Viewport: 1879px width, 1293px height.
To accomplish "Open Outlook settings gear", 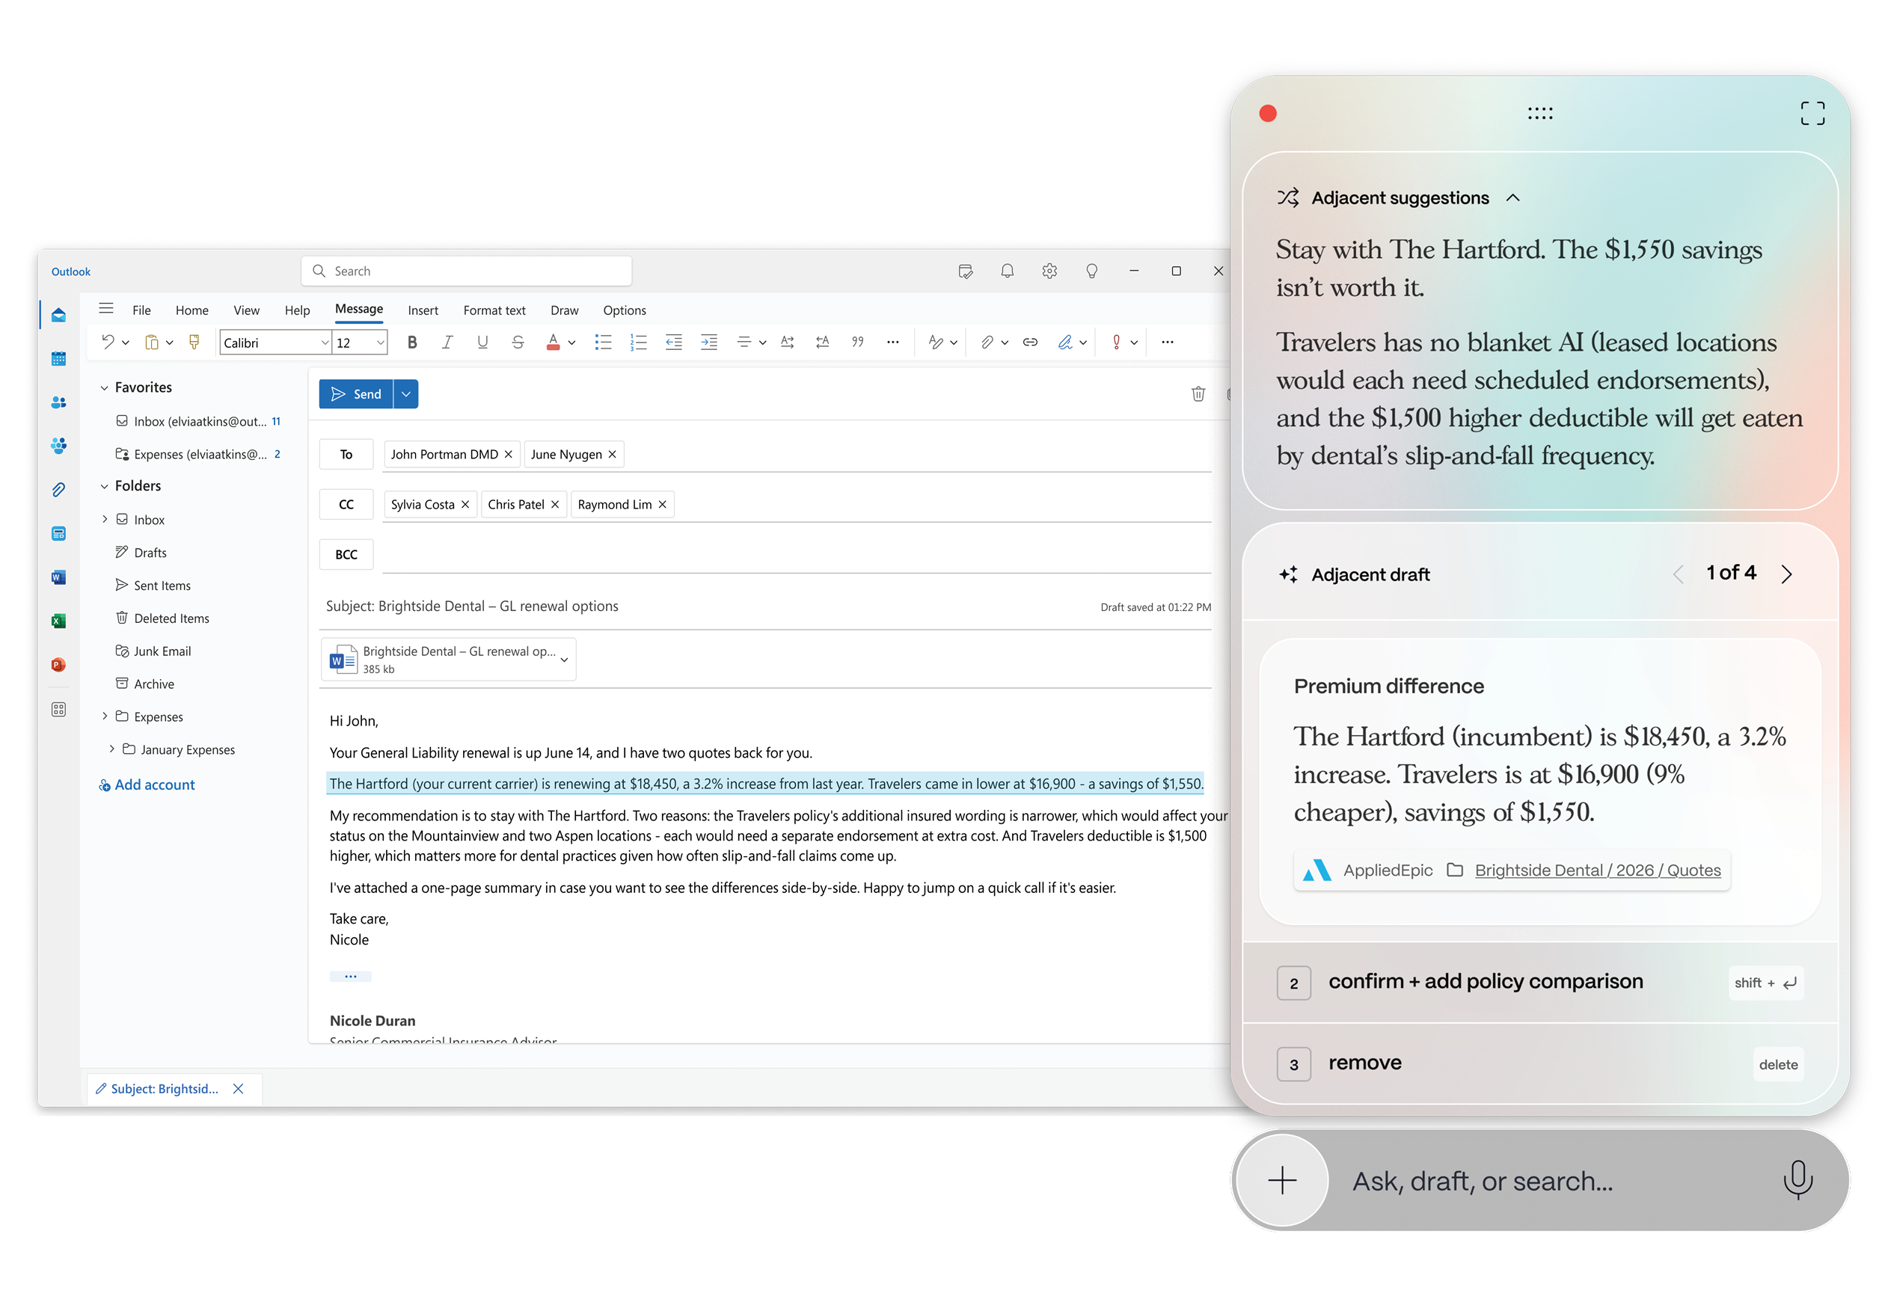I will pos(1049,271).
